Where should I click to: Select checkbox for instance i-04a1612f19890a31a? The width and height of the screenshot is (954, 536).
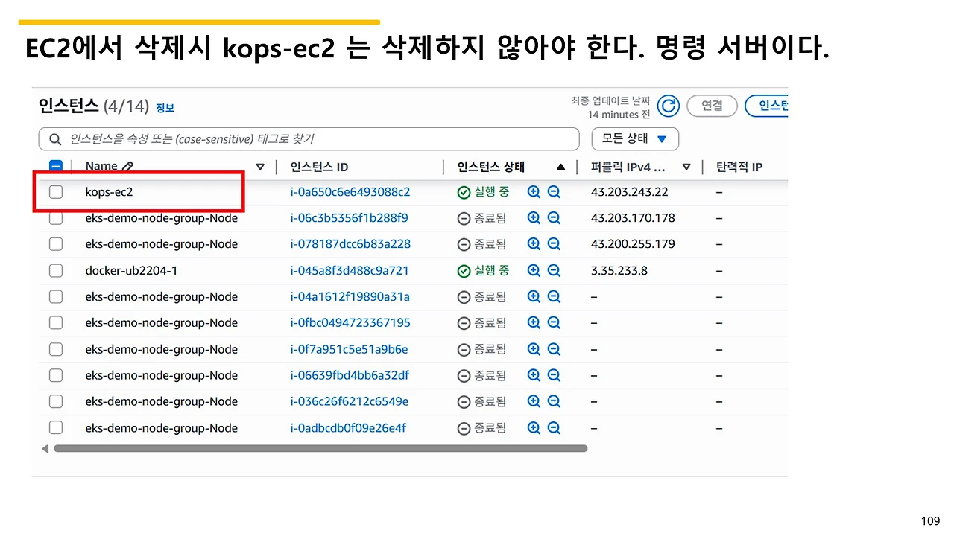coord(56,296)
